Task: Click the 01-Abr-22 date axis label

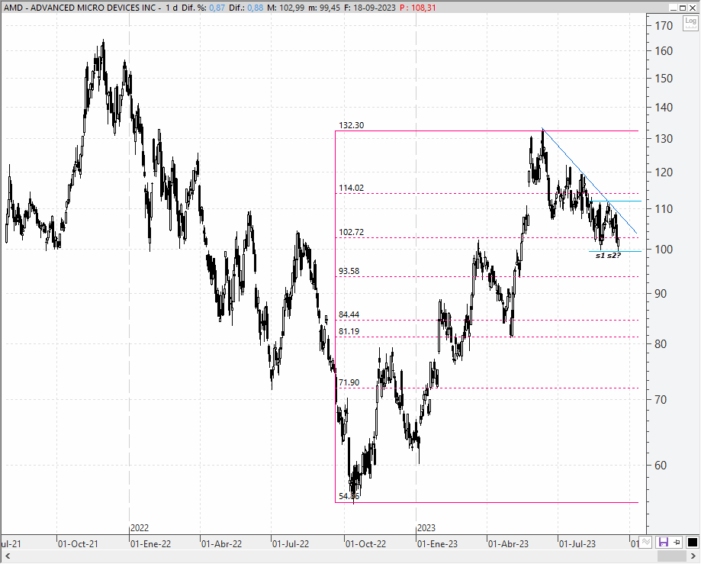Action: click(222, 544)
